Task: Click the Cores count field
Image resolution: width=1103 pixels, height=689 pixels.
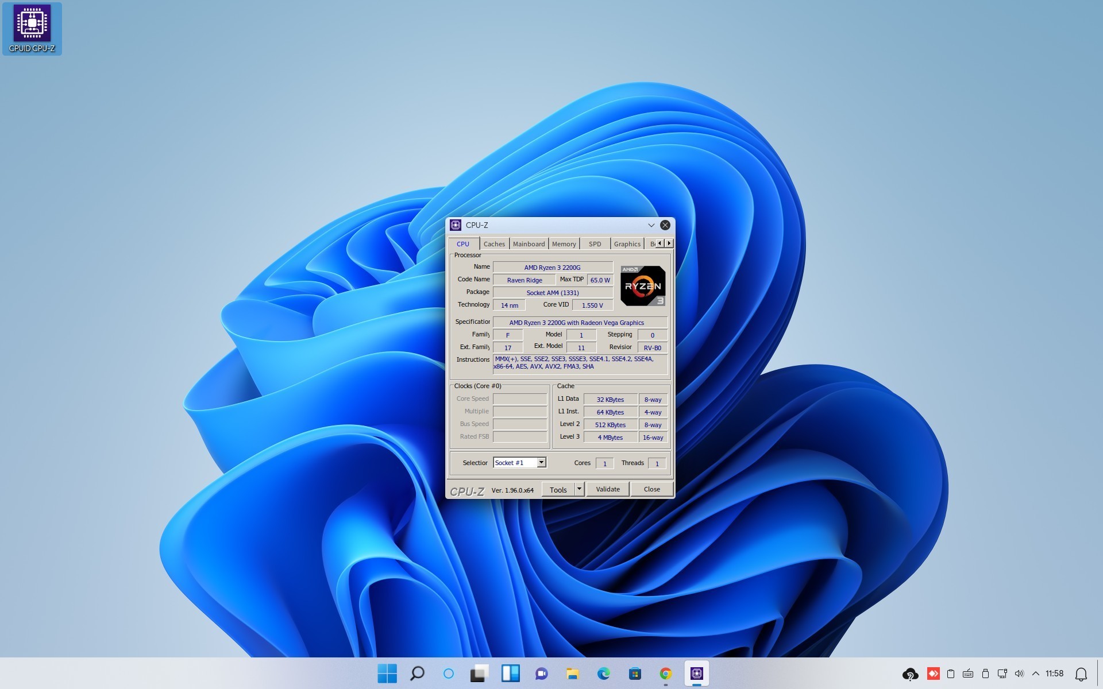Action: [x=605, y=463]
